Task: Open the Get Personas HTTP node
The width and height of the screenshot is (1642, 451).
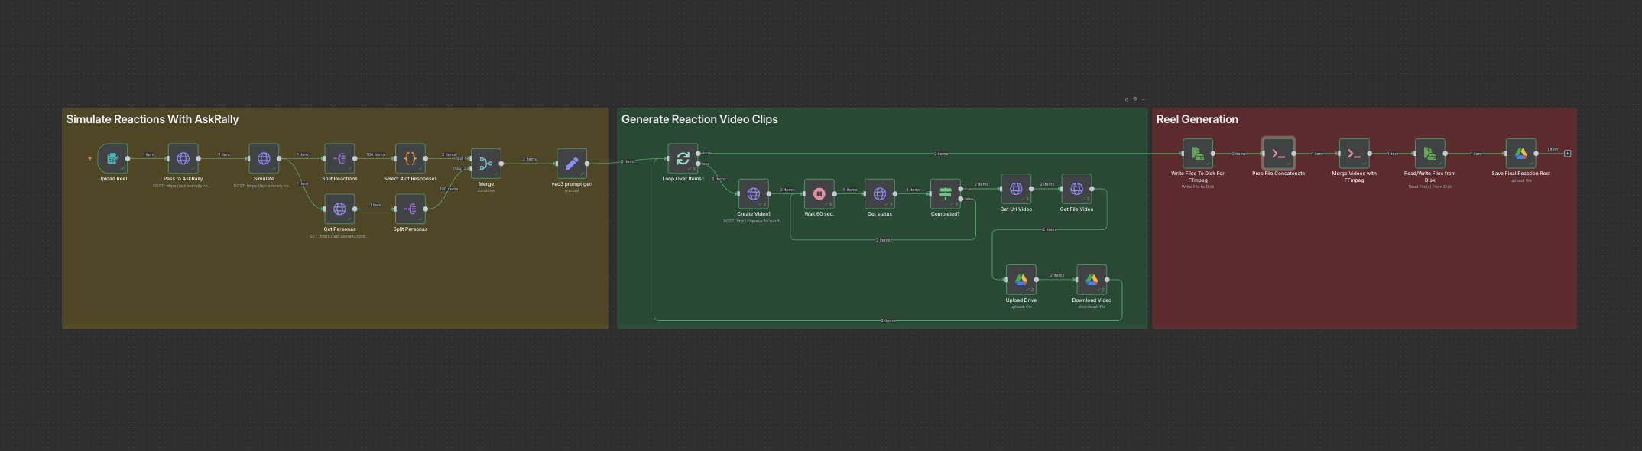Action: 339,209
